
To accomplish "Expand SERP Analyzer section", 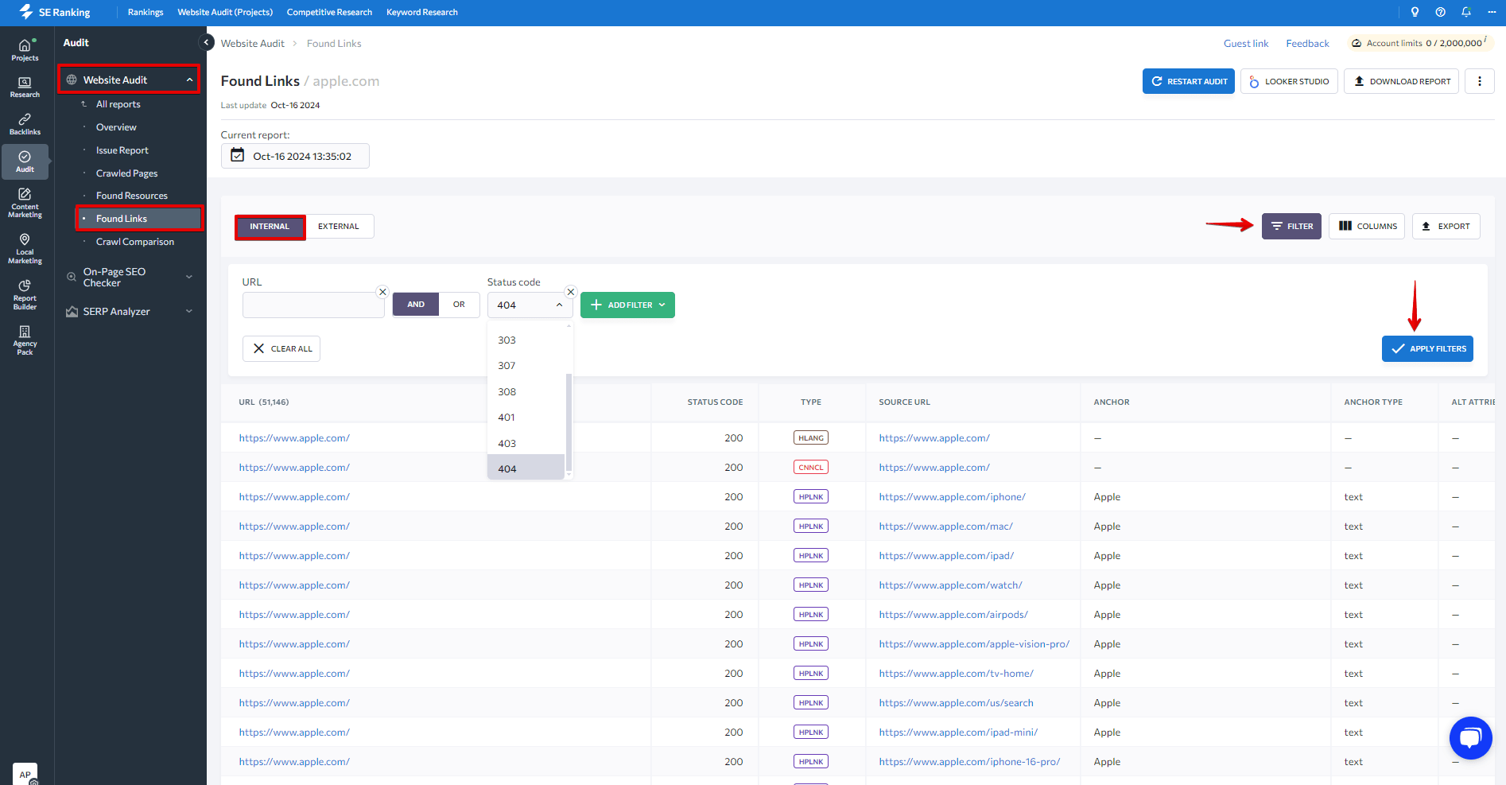I will (189, 311).
